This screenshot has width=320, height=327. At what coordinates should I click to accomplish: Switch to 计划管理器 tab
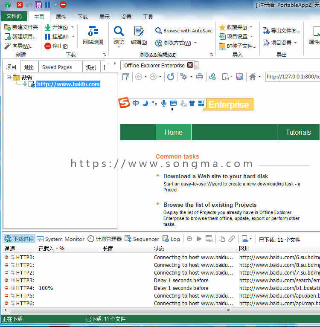point(105,239)
